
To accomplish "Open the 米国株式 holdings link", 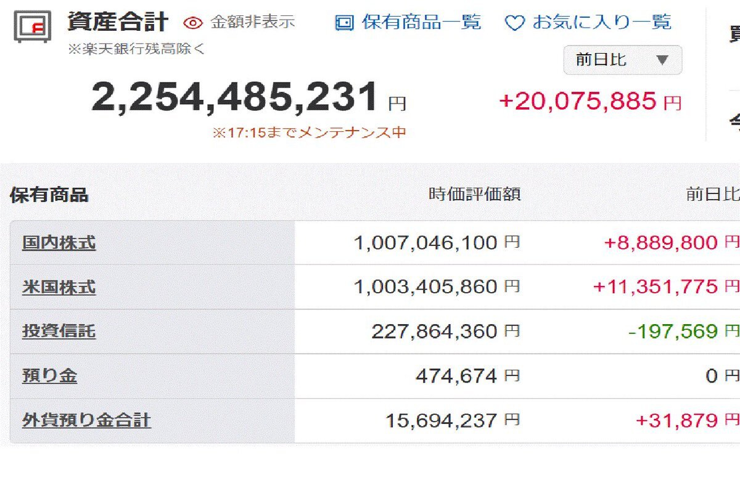I will pos(59,287).
